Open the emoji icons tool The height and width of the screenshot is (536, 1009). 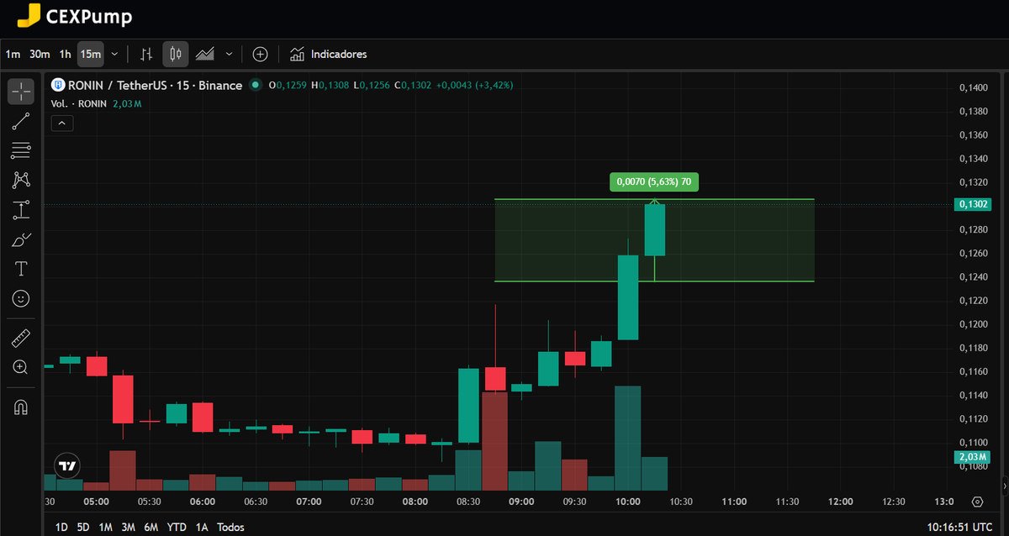click(x=21, y=298)
